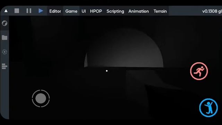Click the version label v0.1308
Screen dimensions: 222x125
pos(212,11)
